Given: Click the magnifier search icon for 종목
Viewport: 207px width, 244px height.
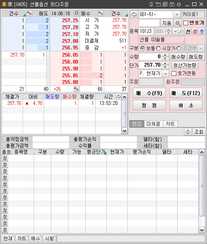Looking at the screenshot, I should (x=181, y=31).
